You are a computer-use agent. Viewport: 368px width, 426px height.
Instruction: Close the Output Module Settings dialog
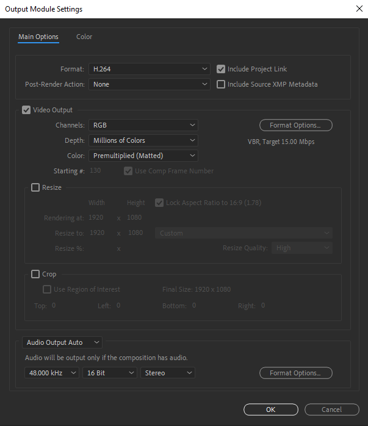359,9
